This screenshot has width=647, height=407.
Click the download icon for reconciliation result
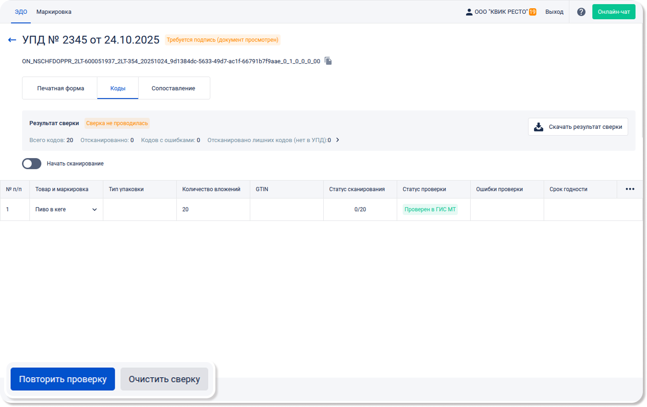pos(539,127)
